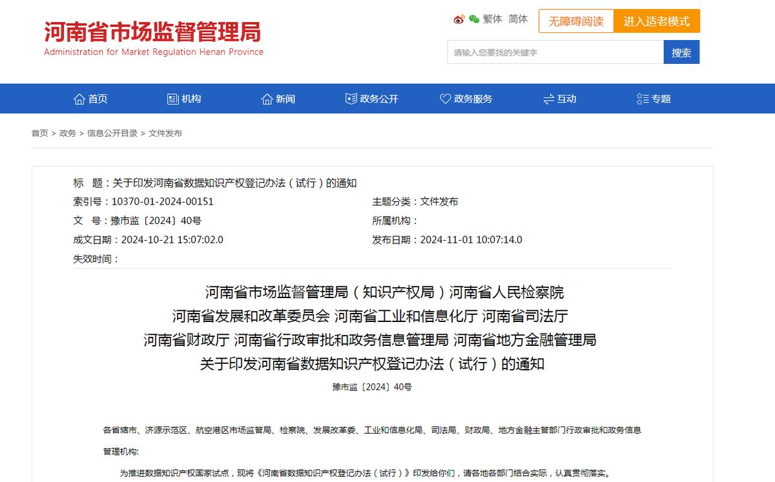Screen dimensions: 775x482
Task: Click the WeChat icon in header
Action: pyautogui.click(x=475, y=19)
